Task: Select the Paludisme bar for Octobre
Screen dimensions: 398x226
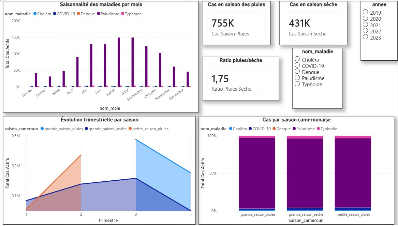Action: click(160, 70)
